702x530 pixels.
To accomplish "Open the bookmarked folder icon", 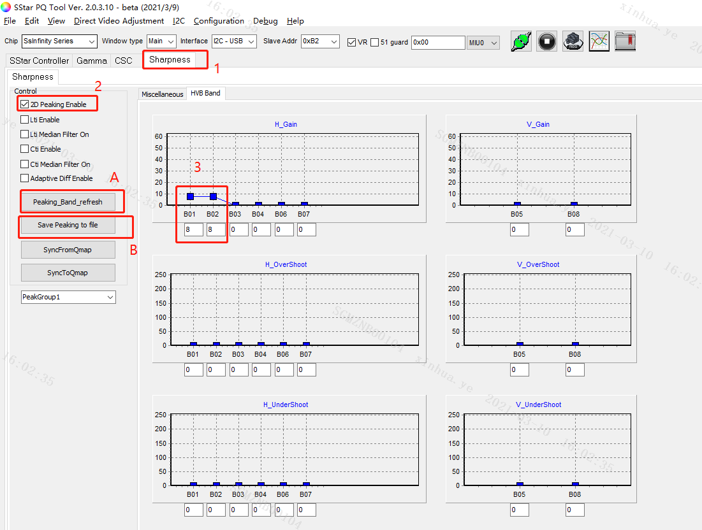I will (x=625, y=41).
